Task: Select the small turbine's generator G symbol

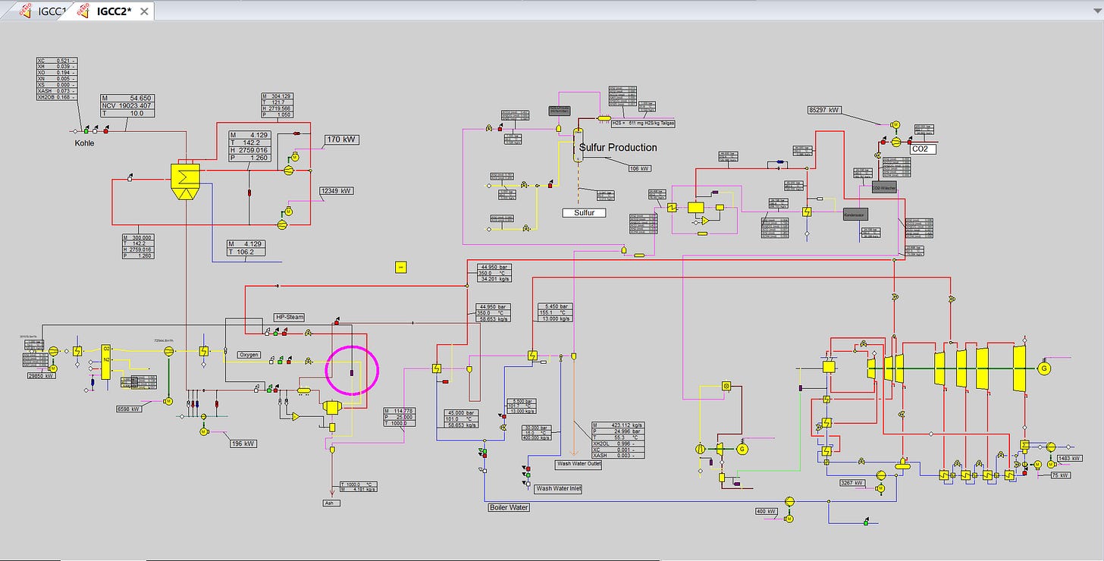Action: [742, 449]
